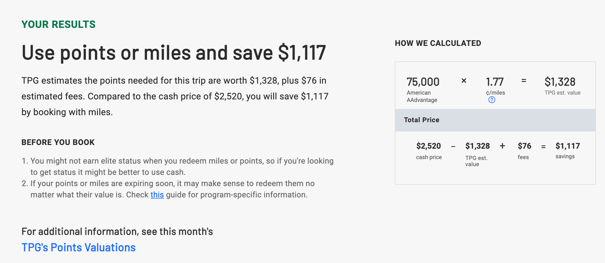Click the $1,328 value in the top row
The width and height of the screenshot is (605, 263).
pos(560,82)
